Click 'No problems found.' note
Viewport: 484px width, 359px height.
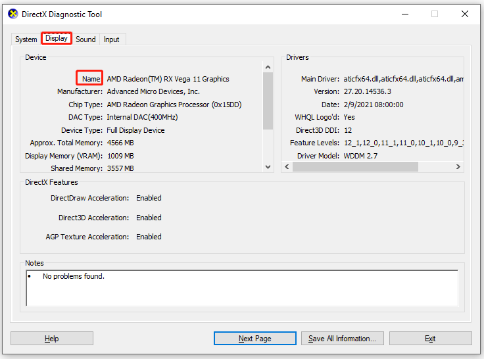tap(74, 276)
